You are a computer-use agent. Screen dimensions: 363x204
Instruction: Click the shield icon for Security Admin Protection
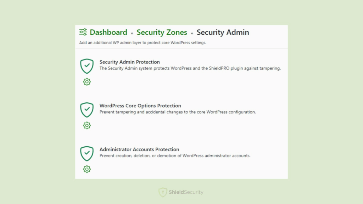click(87, 66)
